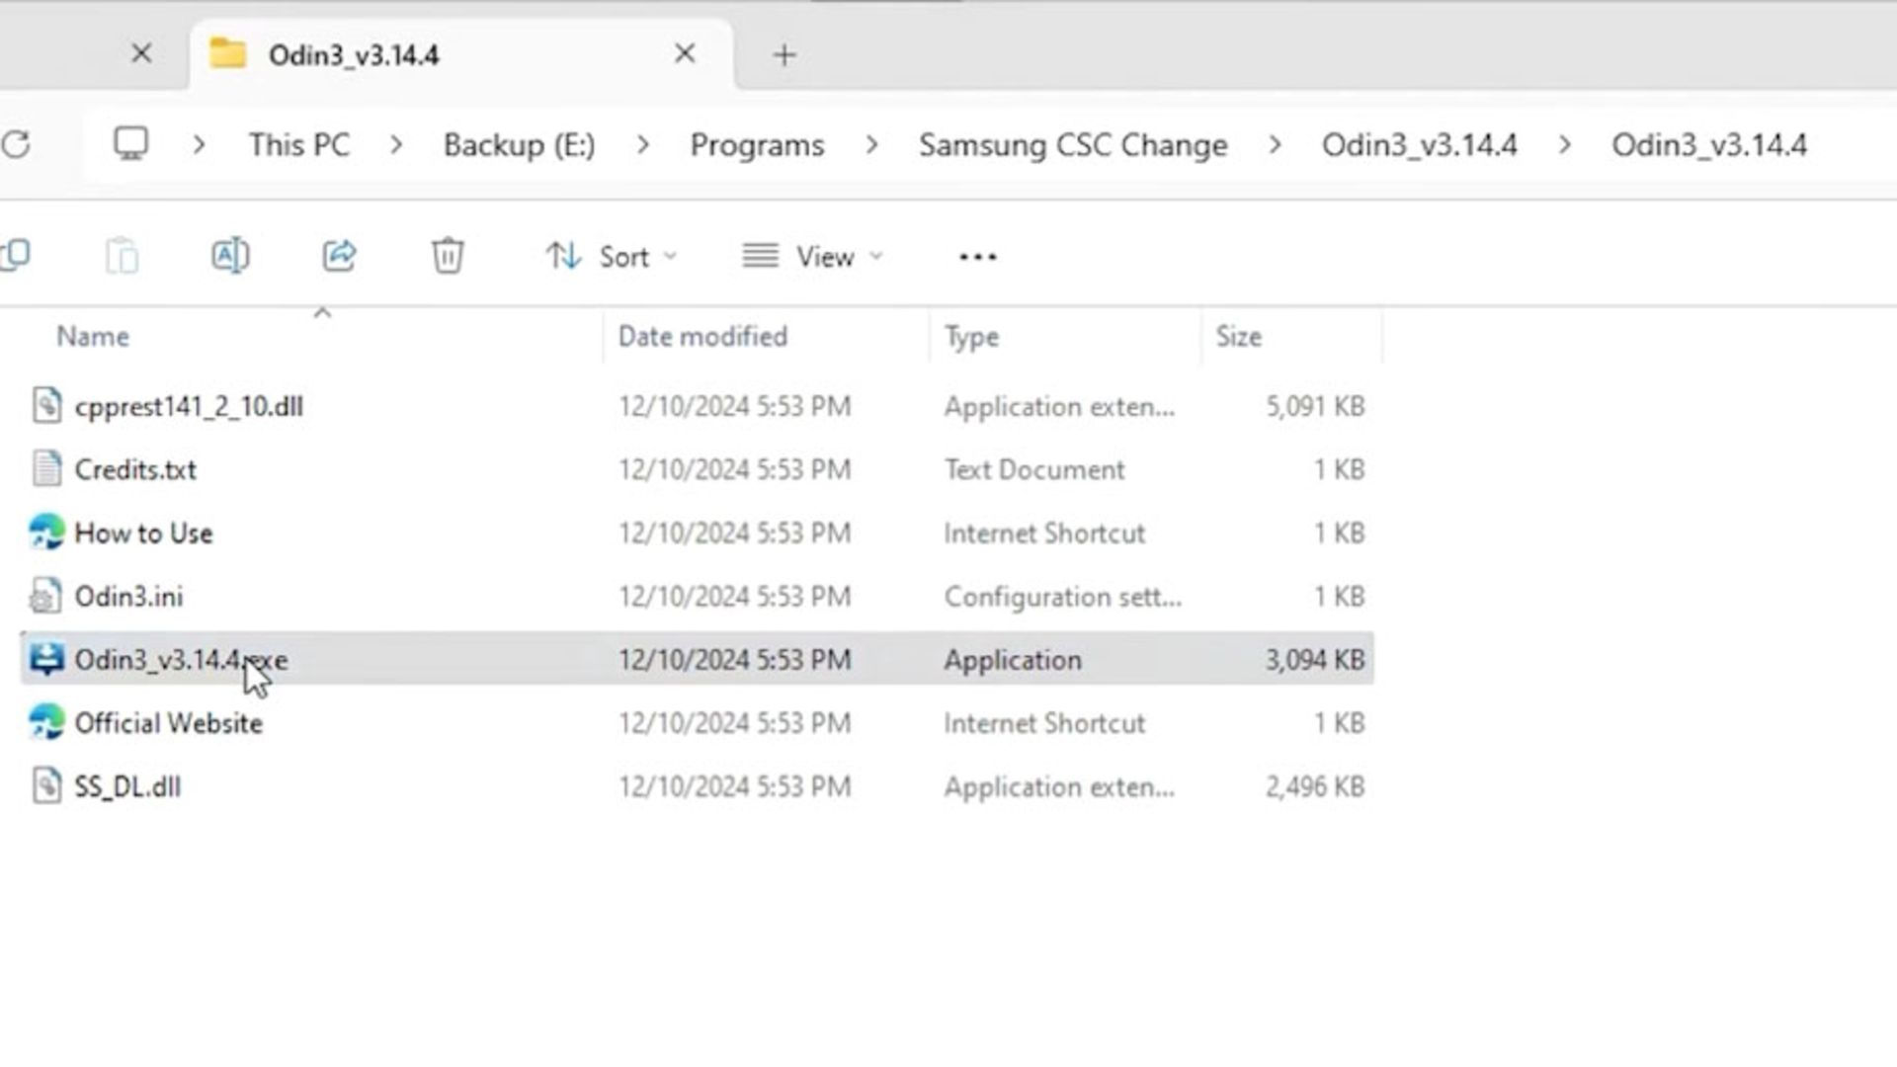Viewport: 1897px width, 1067px height.
Task: Click the Delete trash icon
Action: pos(448,256)
